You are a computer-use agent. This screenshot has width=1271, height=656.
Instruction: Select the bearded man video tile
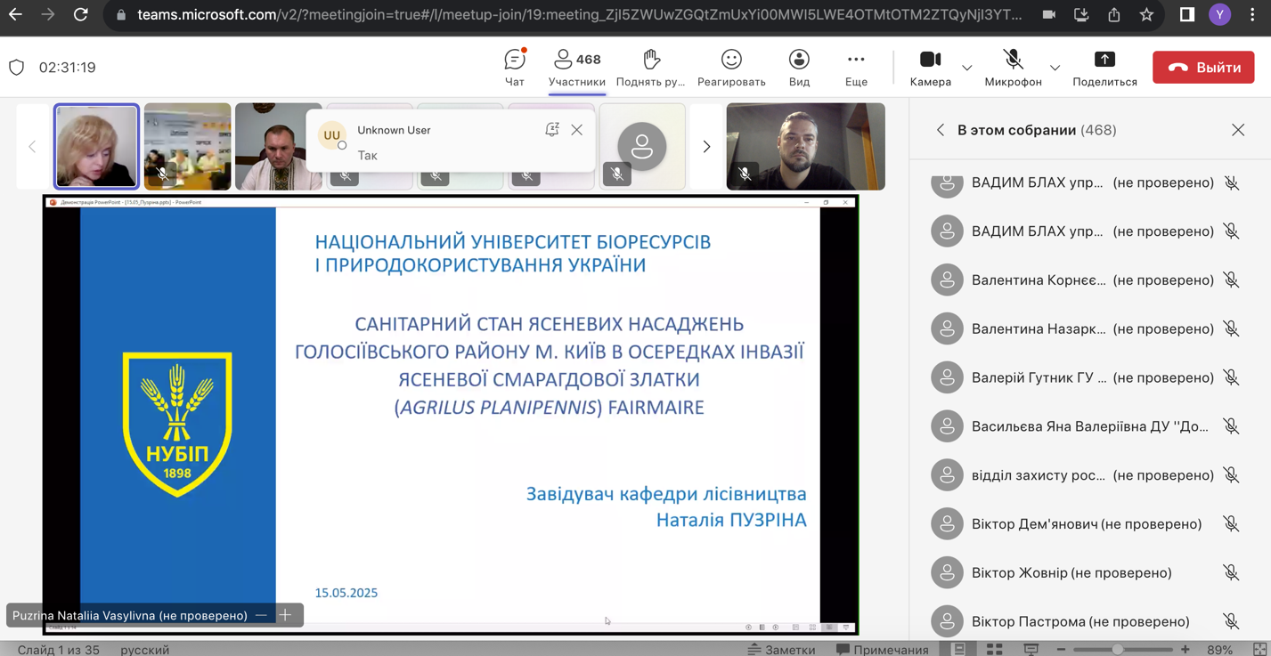click(x=805, y=146)
